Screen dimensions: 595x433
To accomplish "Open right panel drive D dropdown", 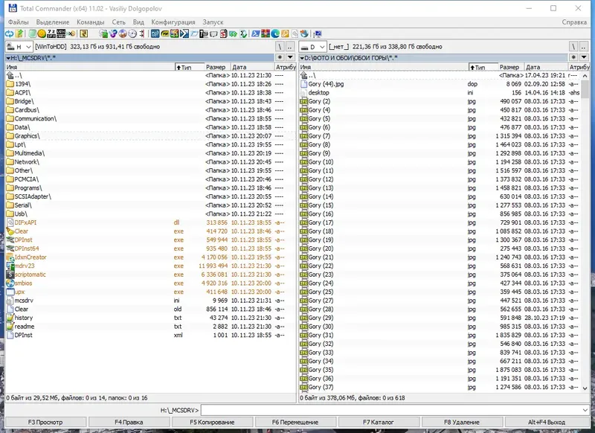I will [x=312, y=47].
